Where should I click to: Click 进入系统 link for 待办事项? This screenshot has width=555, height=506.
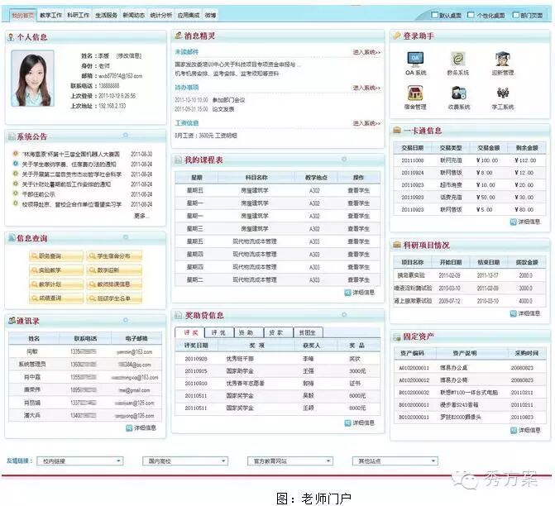366,88
